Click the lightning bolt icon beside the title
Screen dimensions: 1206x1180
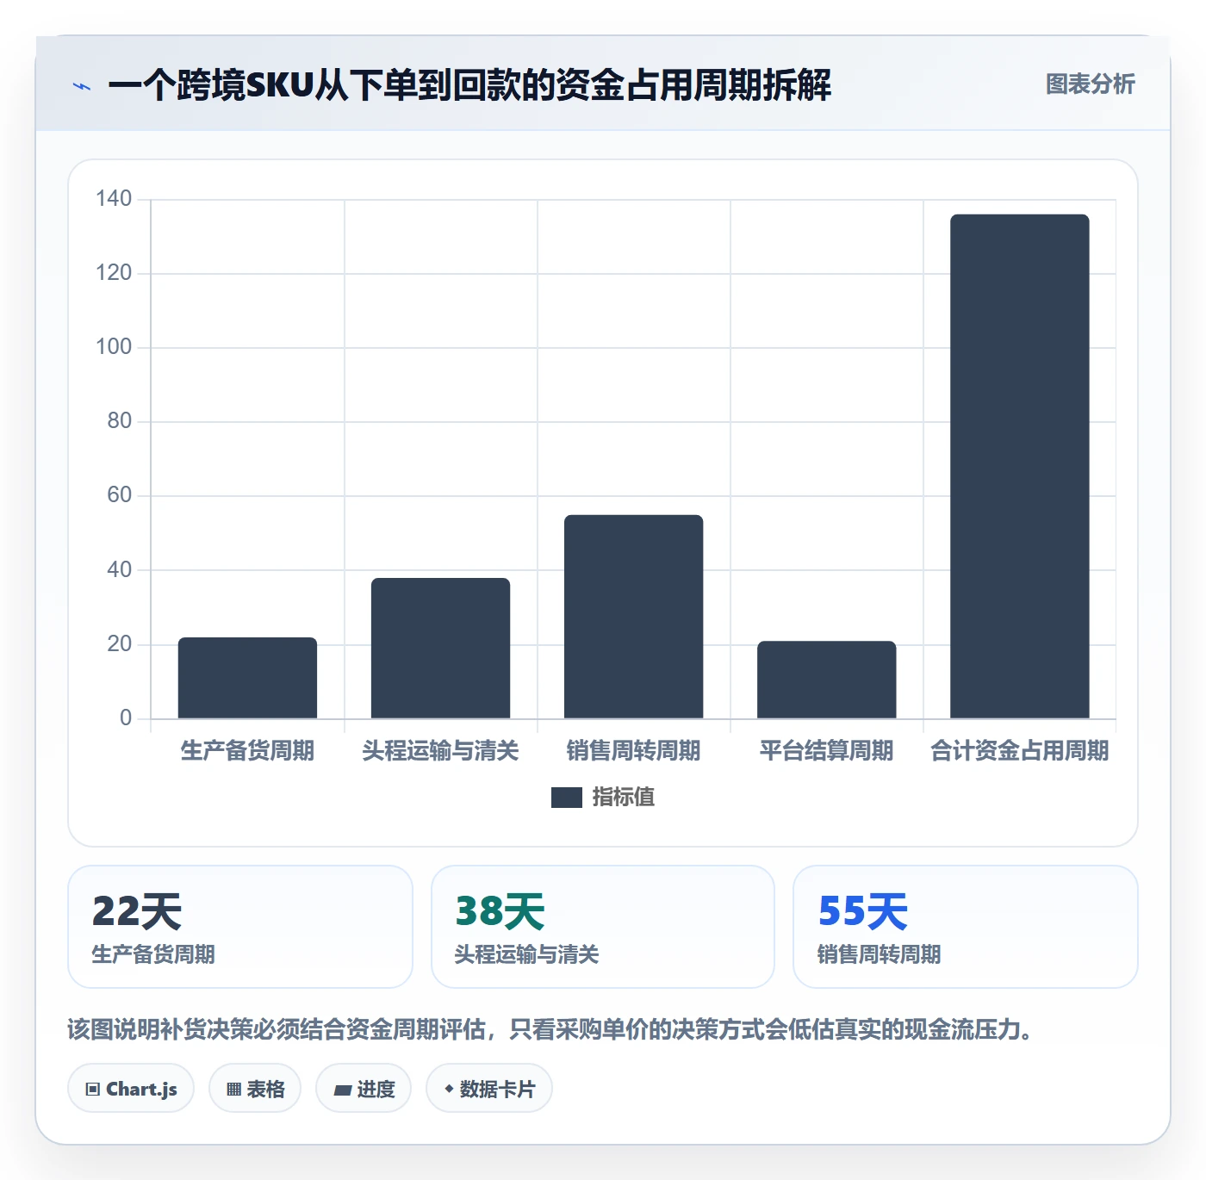82,86
